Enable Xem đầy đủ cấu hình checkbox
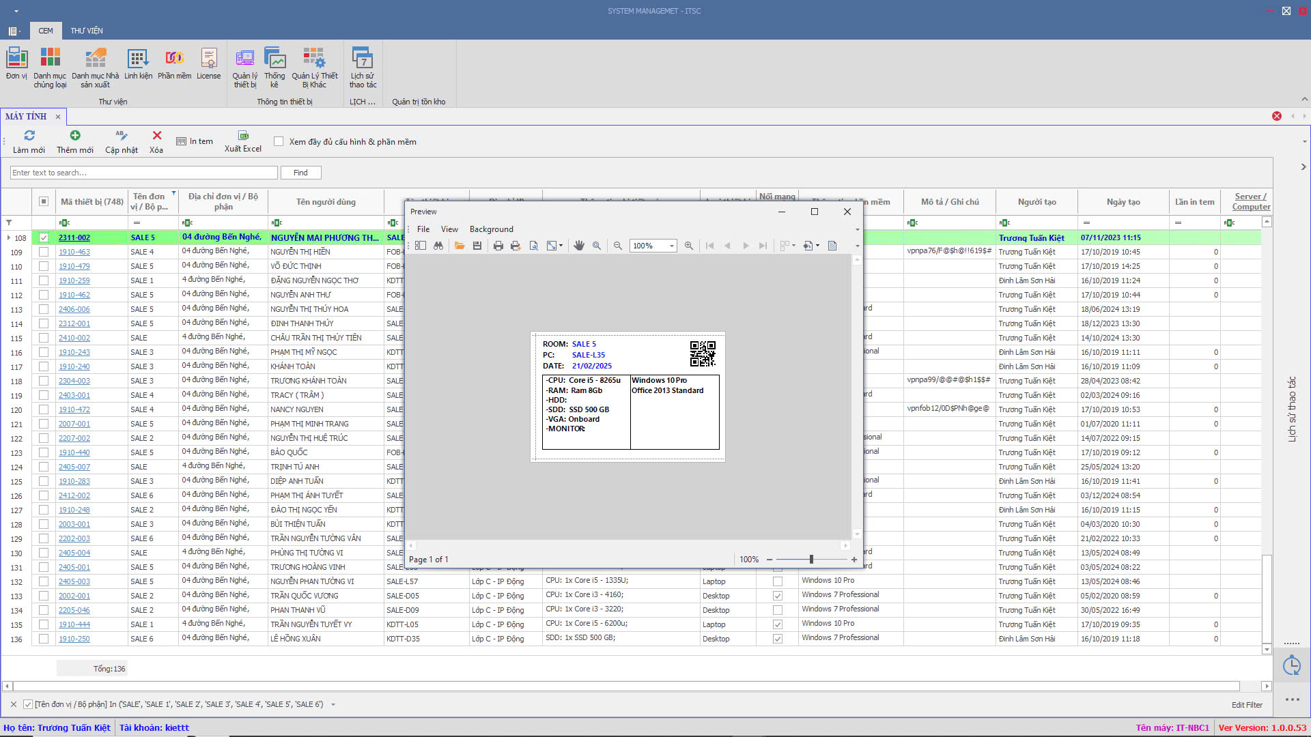 (279, 141)
